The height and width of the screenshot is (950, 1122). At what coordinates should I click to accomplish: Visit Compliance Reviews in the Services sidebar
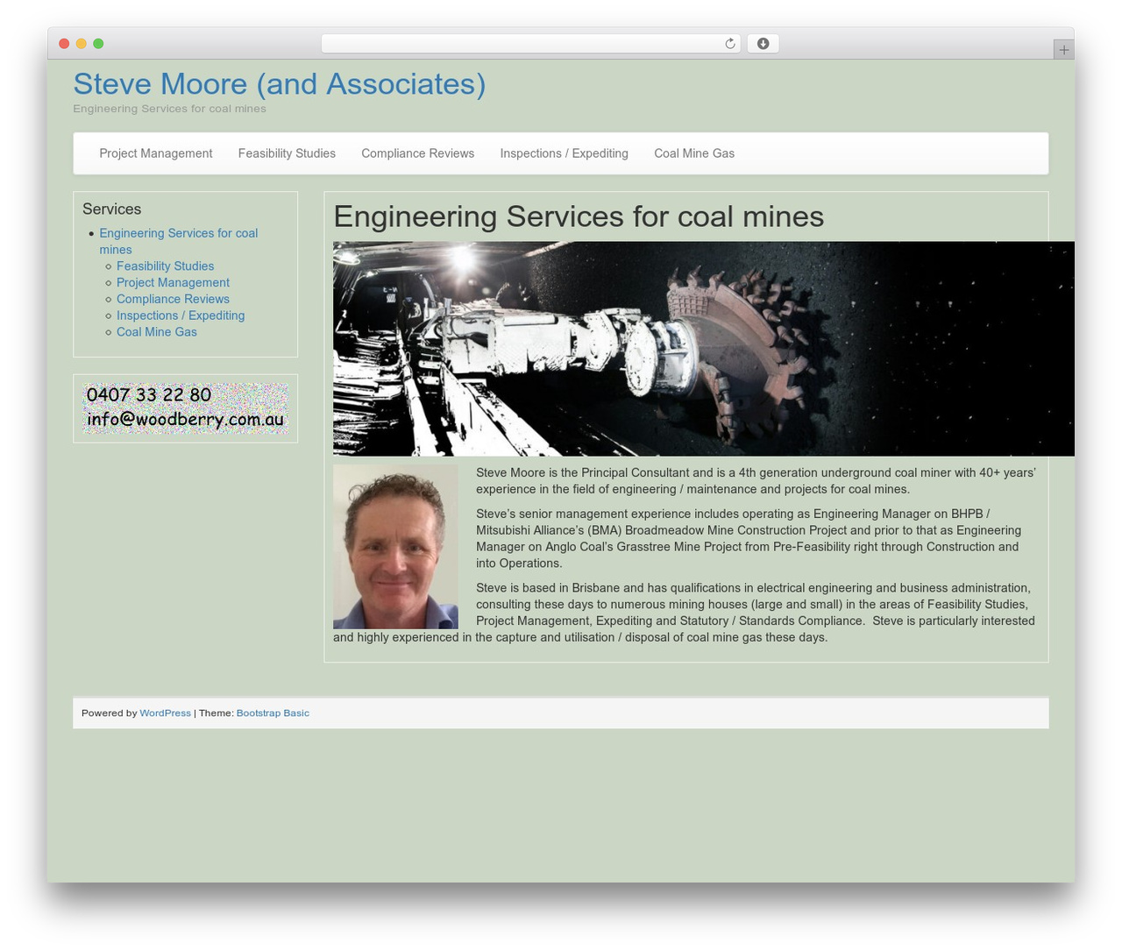click(x=174, y=299)
